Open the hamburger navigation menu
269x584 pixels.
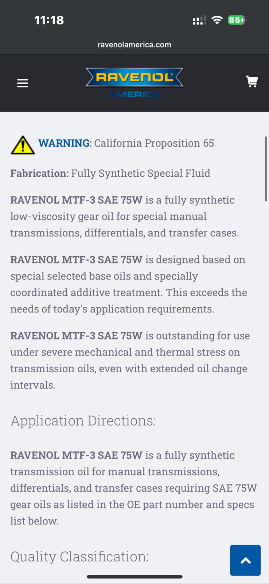click(23, 83)
